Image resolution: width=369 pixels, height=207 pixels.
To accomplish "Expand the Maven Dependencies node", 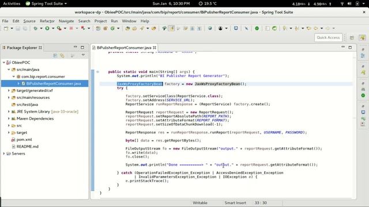I will [9, 118].
